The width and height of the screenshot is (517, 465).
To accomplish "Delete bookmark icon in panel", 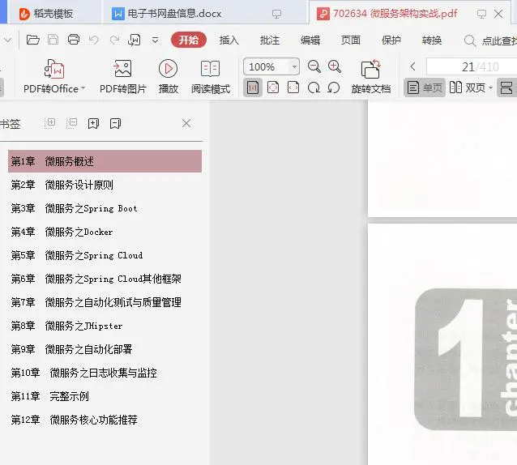I will (x=115, y=124).
